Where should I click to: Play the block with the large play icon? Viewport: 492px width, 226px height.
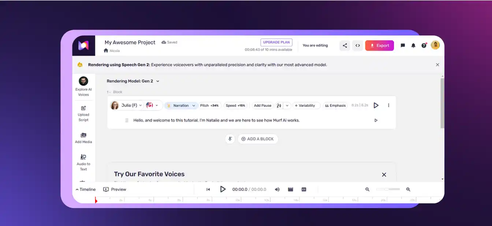[x=376, y=105]
